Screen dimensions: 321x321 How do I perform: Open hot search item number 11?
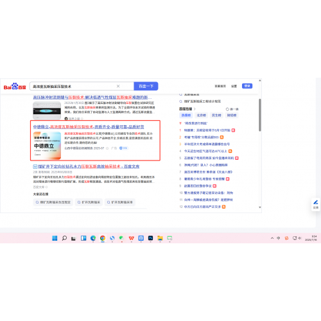(x=209, y=200)
